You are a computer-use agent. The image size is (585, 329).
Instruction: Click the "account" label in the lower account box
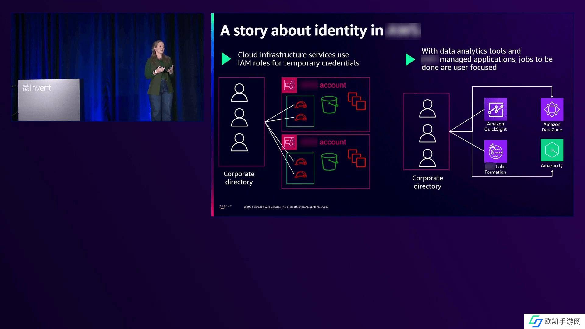(x=333, y=142)
